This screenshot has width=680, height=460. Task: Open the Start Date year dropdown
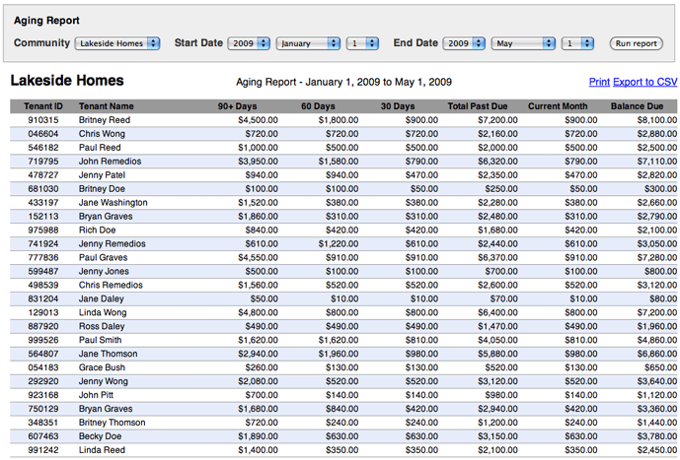tap(249, 43)
